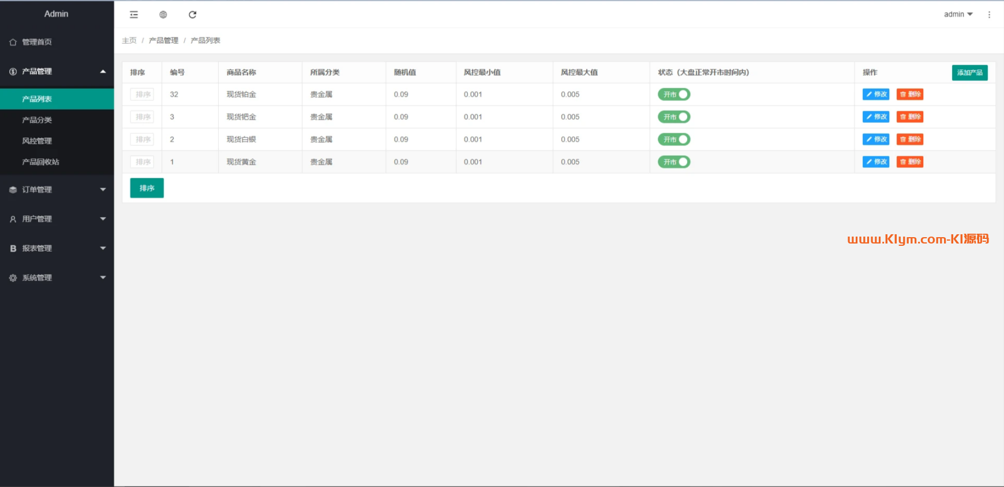Click the gear icon beside 系统管理
Viewport: 1004px width, 487px height.
(x=13, y=278)
